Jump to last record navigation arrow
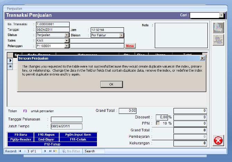This screenshot has height=162, width=232. click(50, 151)
